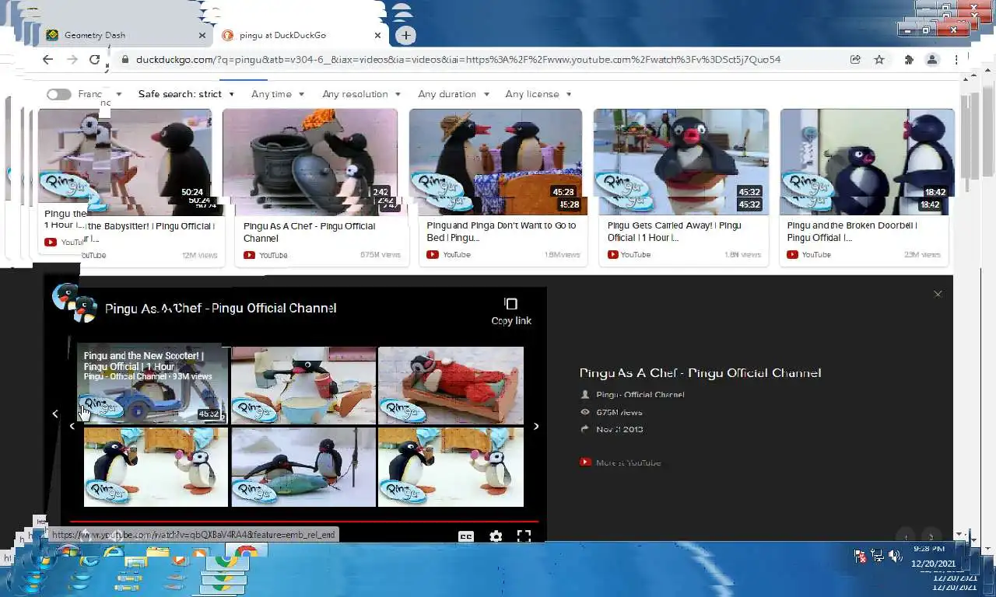View site info via the padlock icon

124,60
